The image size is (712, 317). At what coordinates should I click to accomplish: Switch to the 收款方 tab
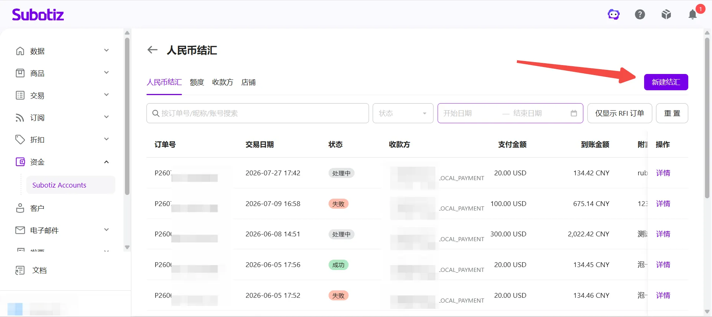[222, 82]
